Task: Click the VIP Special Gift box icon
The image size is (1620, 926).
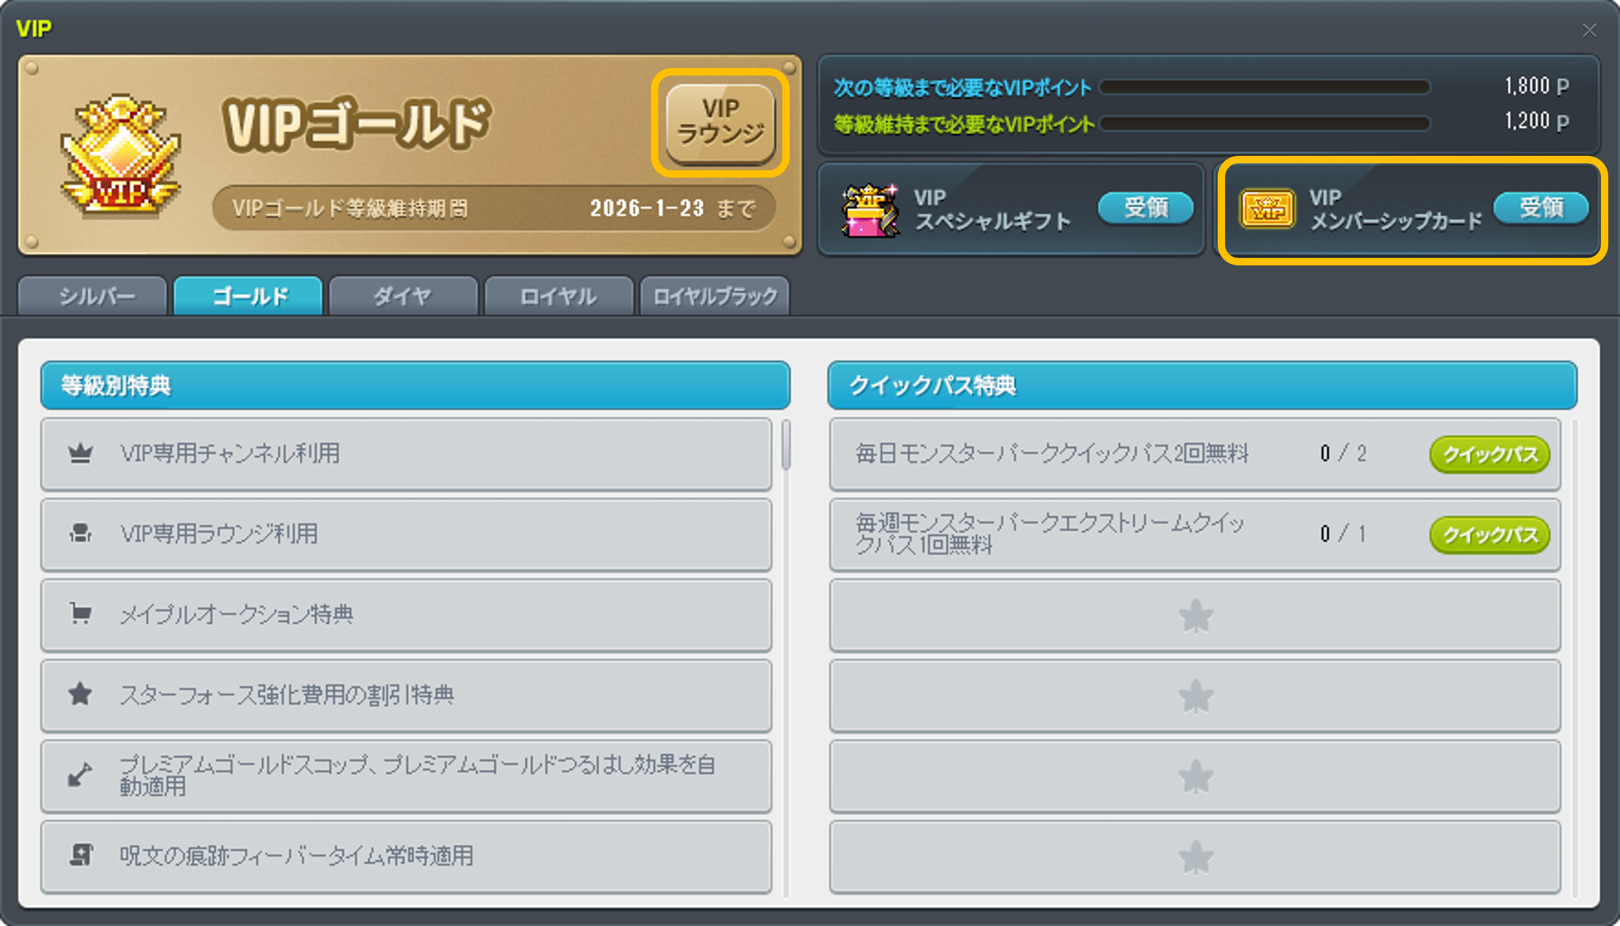Action: click(x=870, y=210)
